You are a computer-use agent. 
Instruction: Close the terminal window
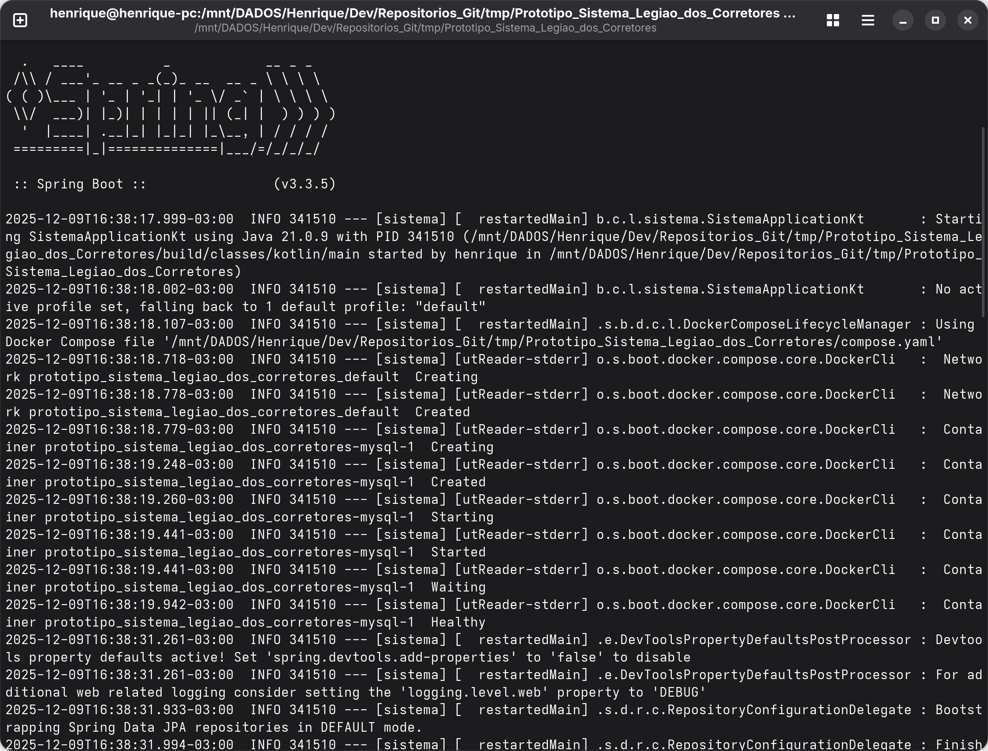point(968,20)
